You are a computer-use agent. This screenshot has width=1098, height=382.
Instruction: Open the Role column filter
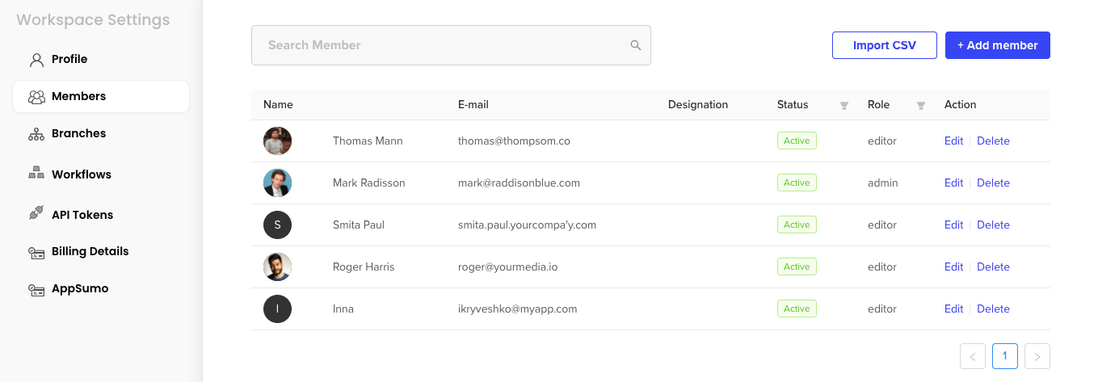[920, 105]
